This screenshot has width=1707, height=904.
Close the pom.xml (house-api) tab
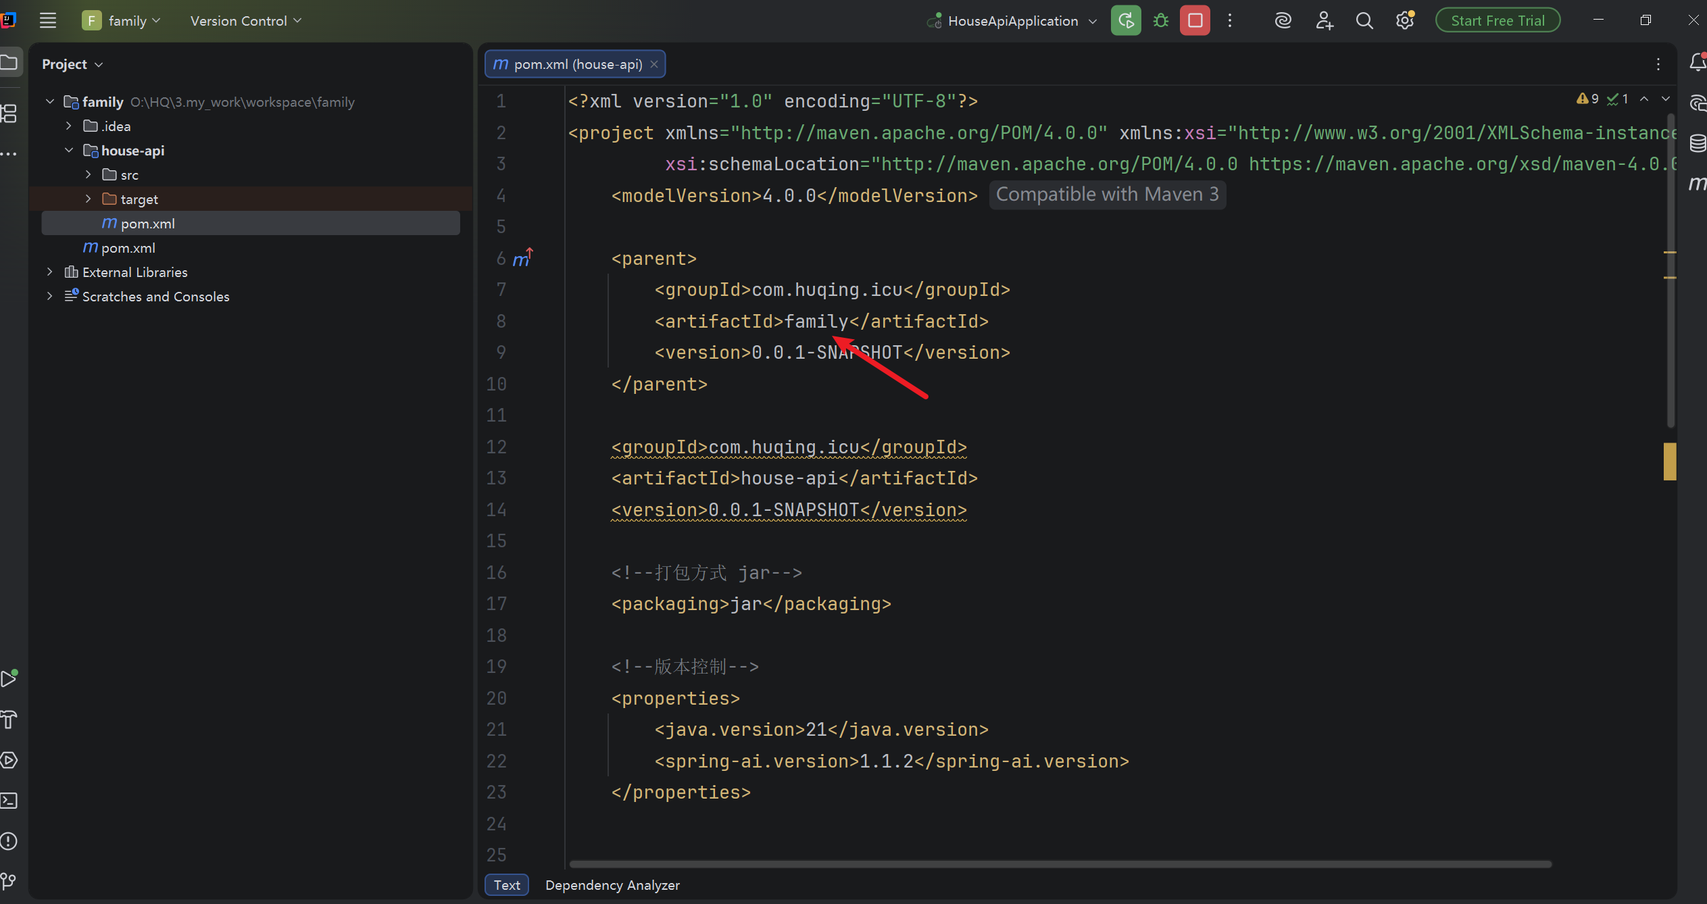pyautogui.click(x=654, y=64)
